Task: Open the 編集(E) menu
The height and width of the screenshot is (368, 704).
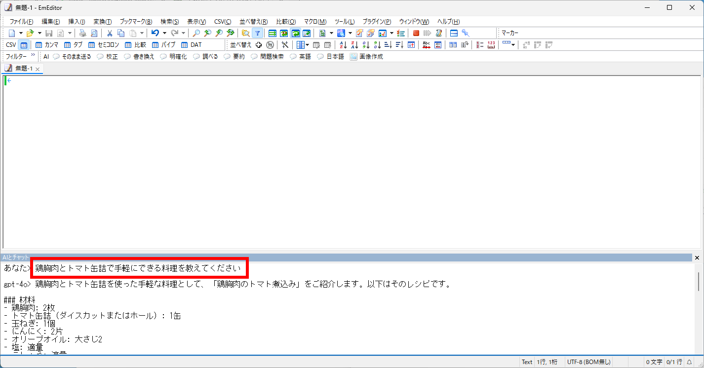Action: click(51, 22)
